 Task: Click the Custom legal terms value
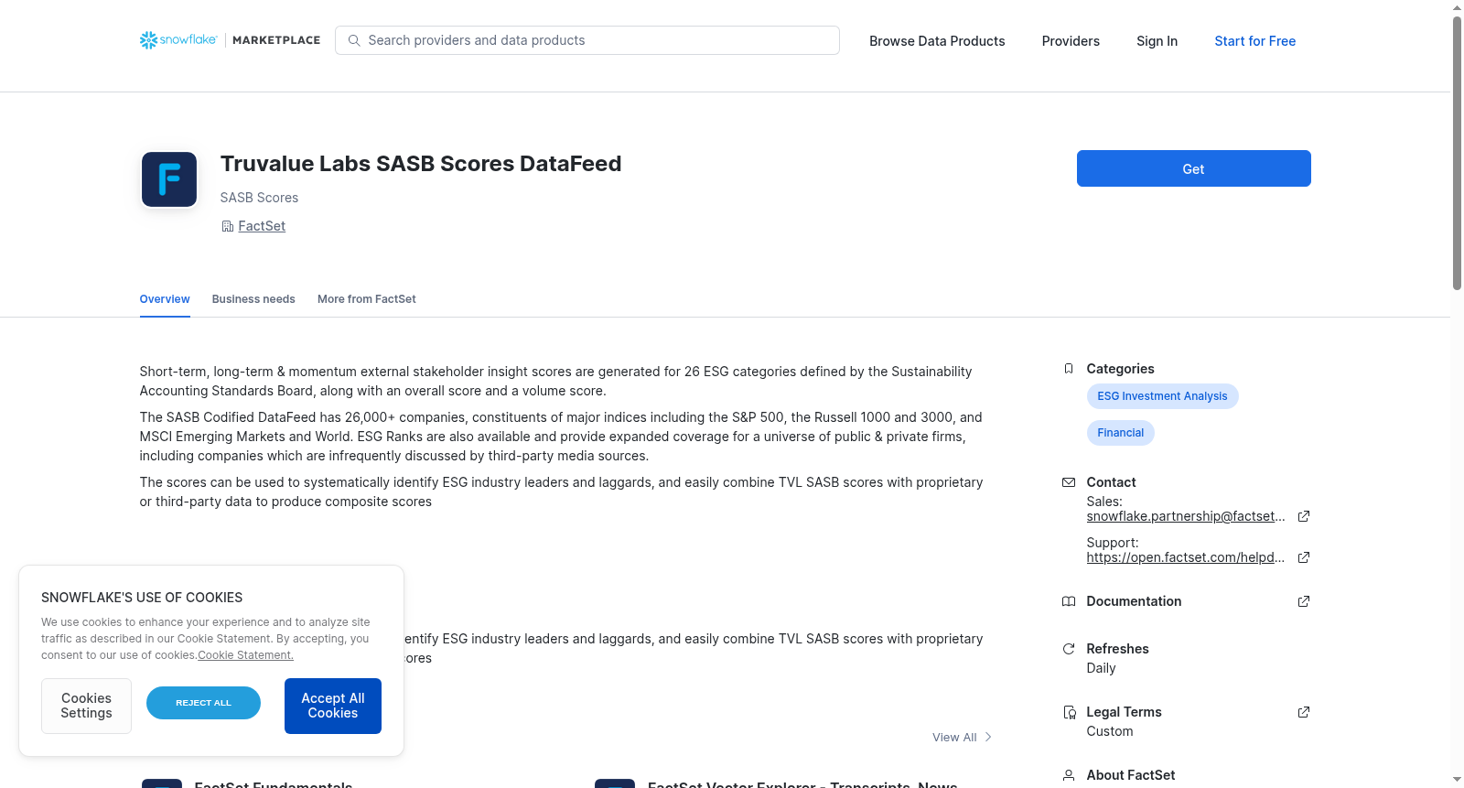click(x=1110, y=731)
